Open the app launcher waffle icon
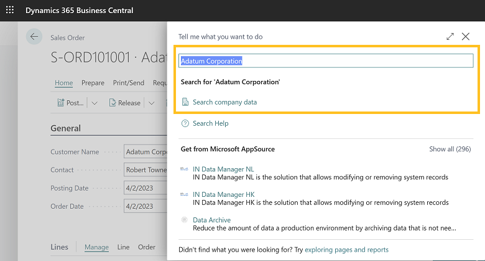This screenshot has height=261, width=485. tap(9, 11)
